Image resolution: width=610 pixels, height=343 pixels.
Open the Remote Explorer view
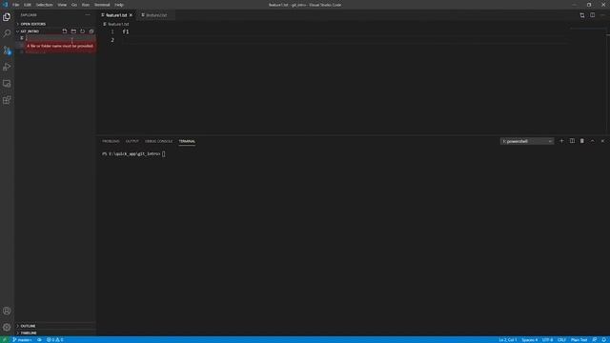point(7,84)
